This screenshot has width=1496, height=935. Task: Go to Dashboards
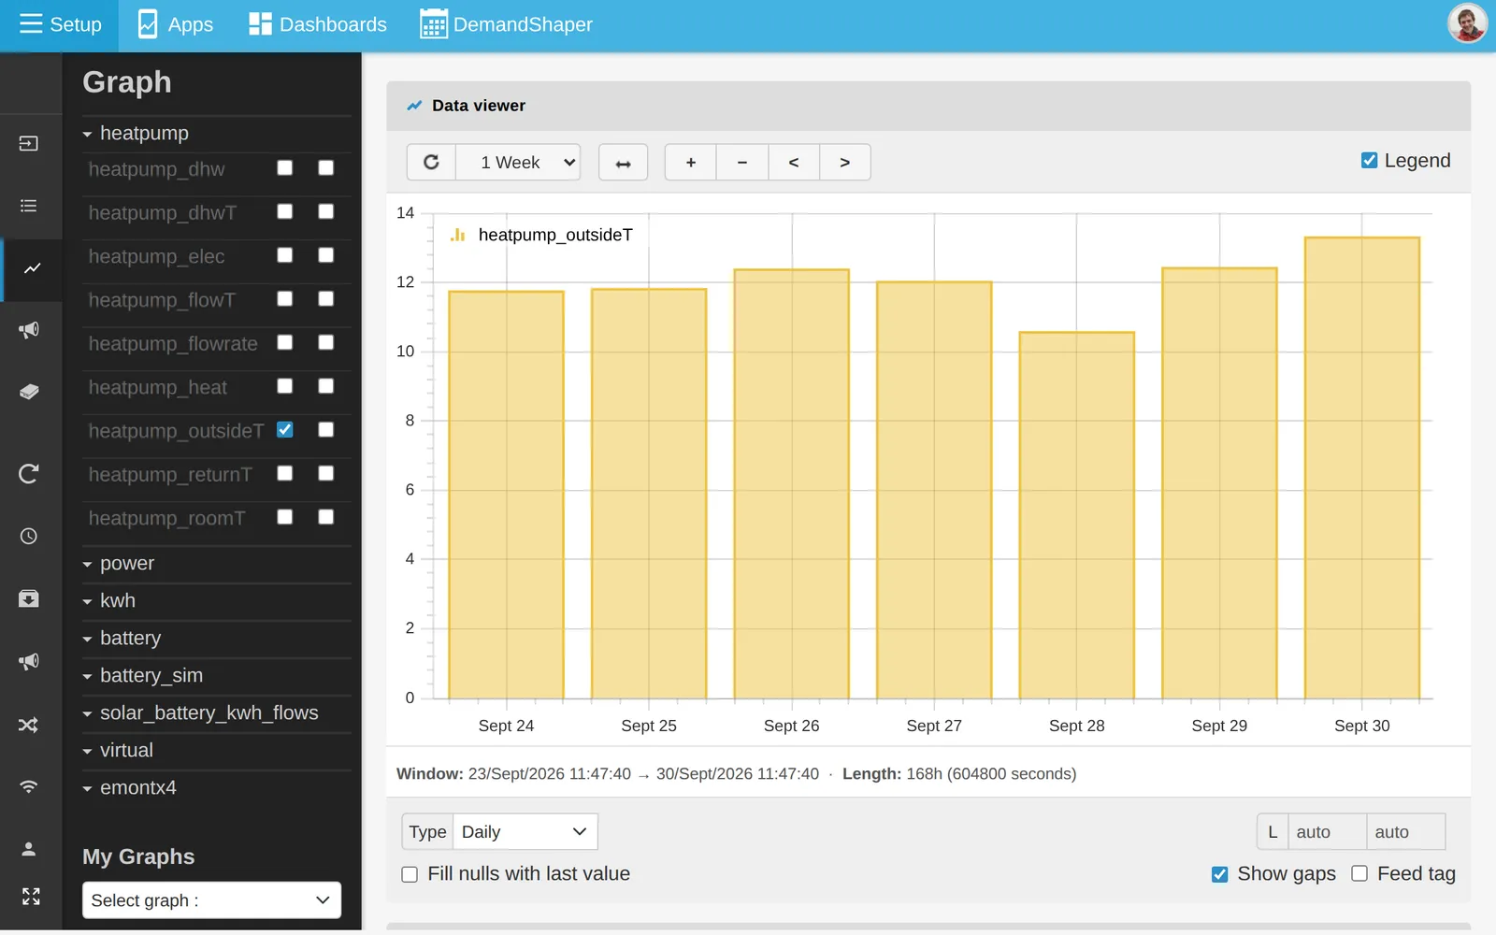(x=318, y=25)
